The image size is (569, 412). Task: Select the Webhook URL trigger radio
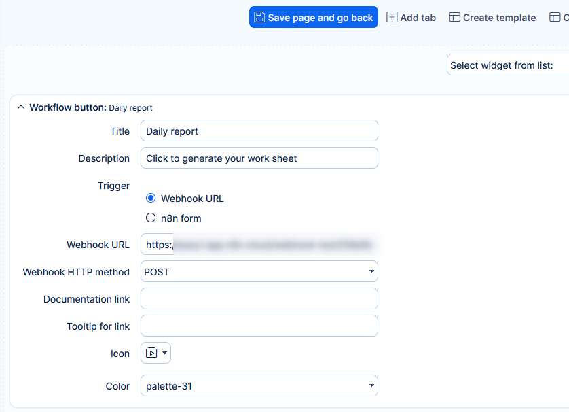pyautogui.click(x=151, y=199)
